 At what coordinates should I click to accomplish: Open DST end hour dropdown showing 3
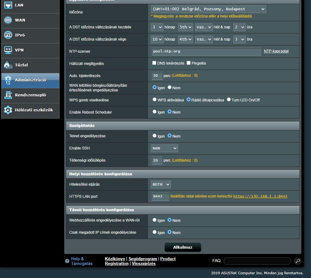pyautogui.click(x=239, y=39)
